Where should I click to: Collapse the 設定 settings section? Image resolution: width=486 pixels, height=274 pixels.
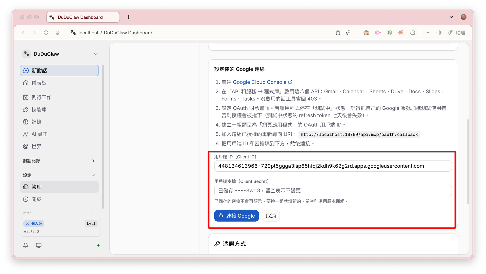(59, 175)
